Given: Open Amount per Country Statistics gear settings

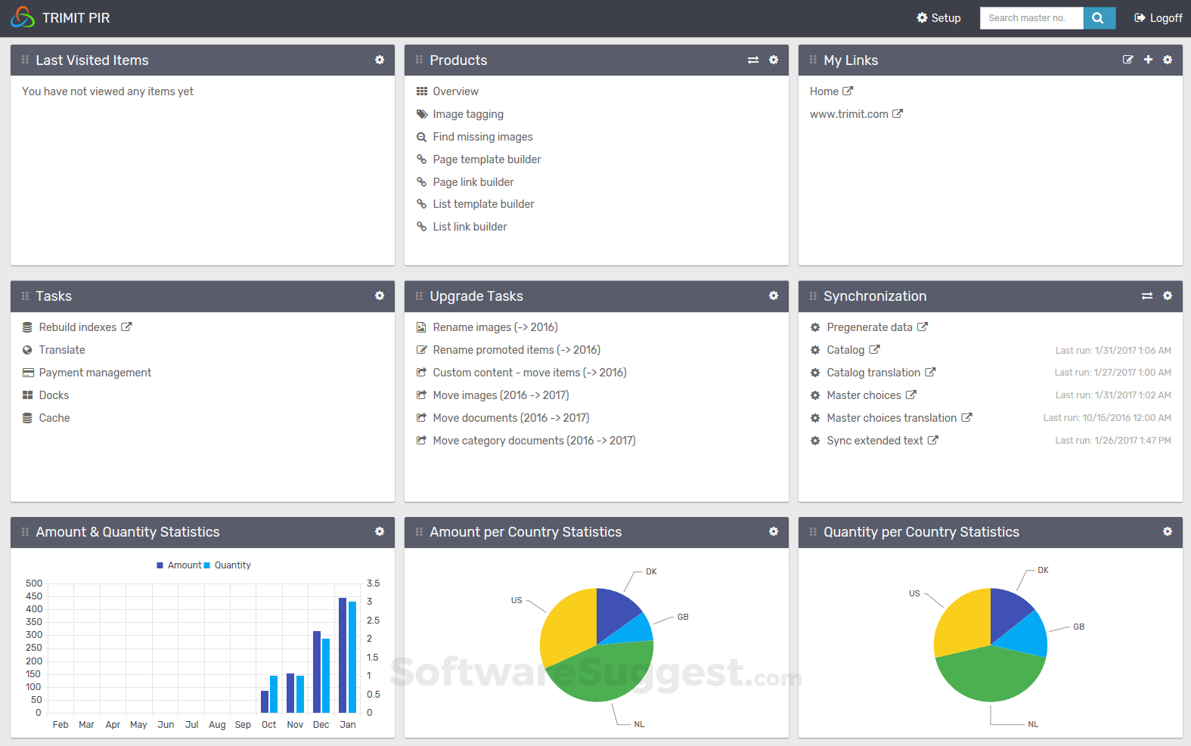Looking at the screenshot, I should pos(774,531).
